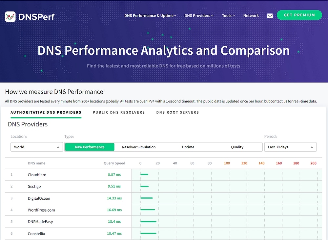
Task: Select the Uptime type option
Action: click(188, 147)
